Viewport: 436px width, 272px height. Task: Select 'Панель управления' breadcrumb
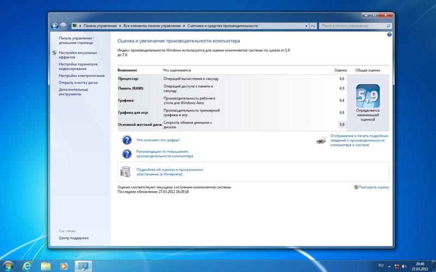click(x=100, y=26)
